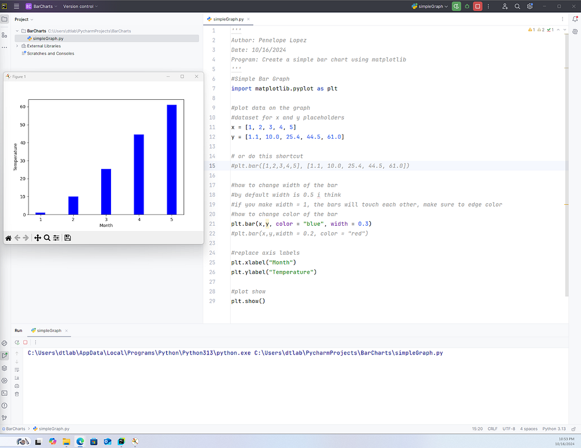This screenshot has height=448, width=581.
Task: Open the AI Assistant spiral icon
Action: (575, 32)
